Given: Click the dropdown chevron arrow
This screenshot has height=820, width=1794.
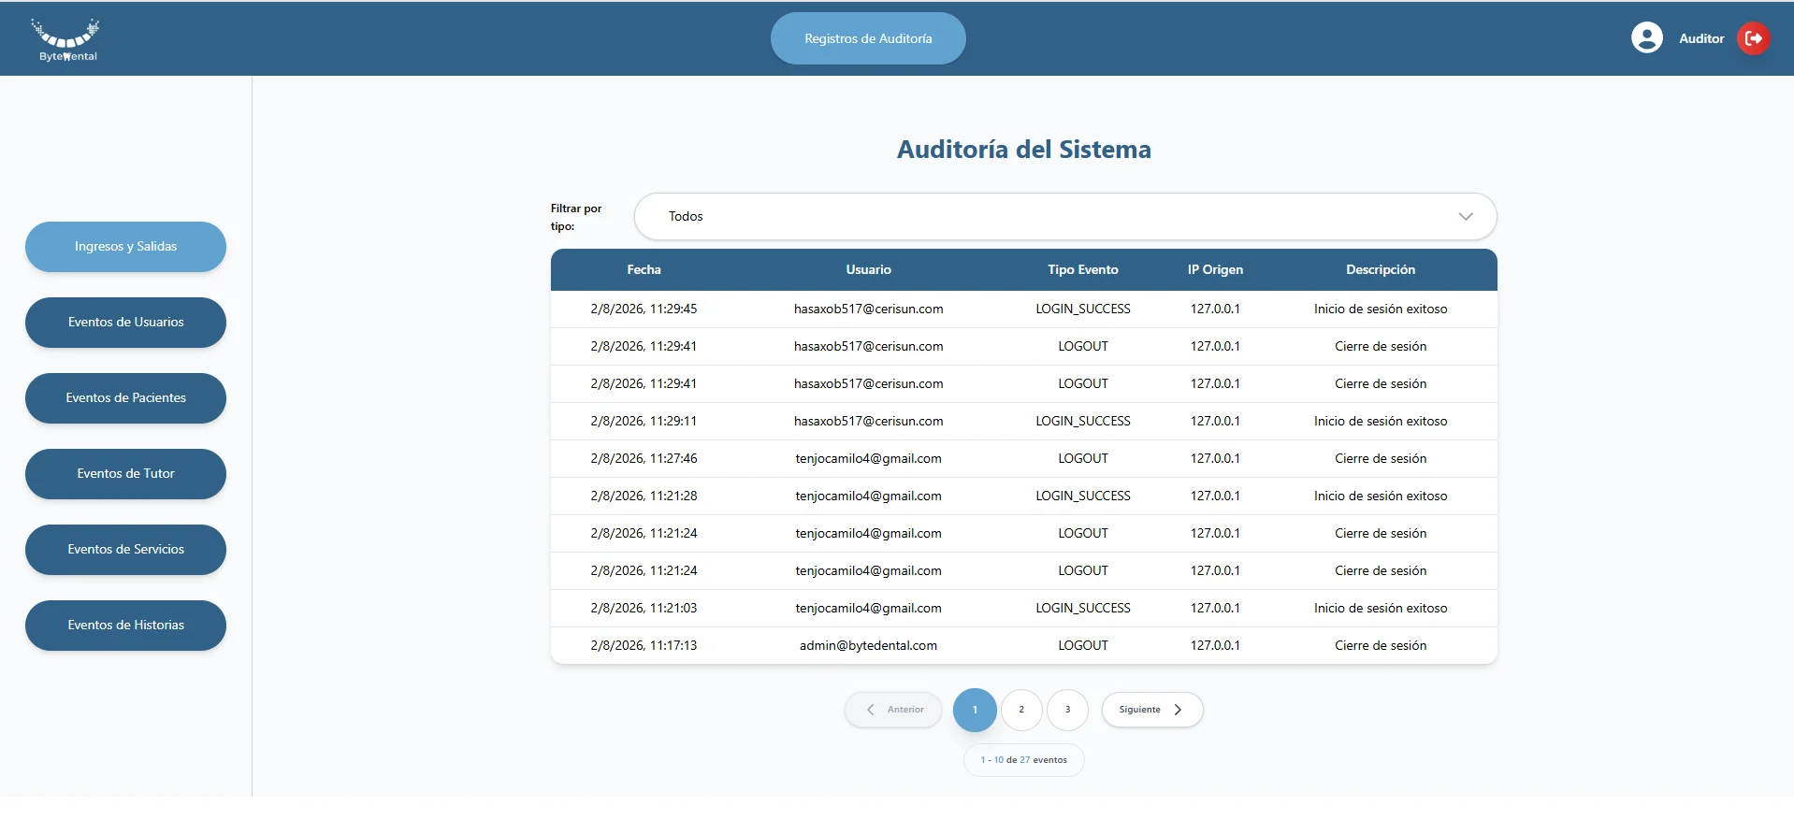Looking at the screenshot, I should [1466, 216].
